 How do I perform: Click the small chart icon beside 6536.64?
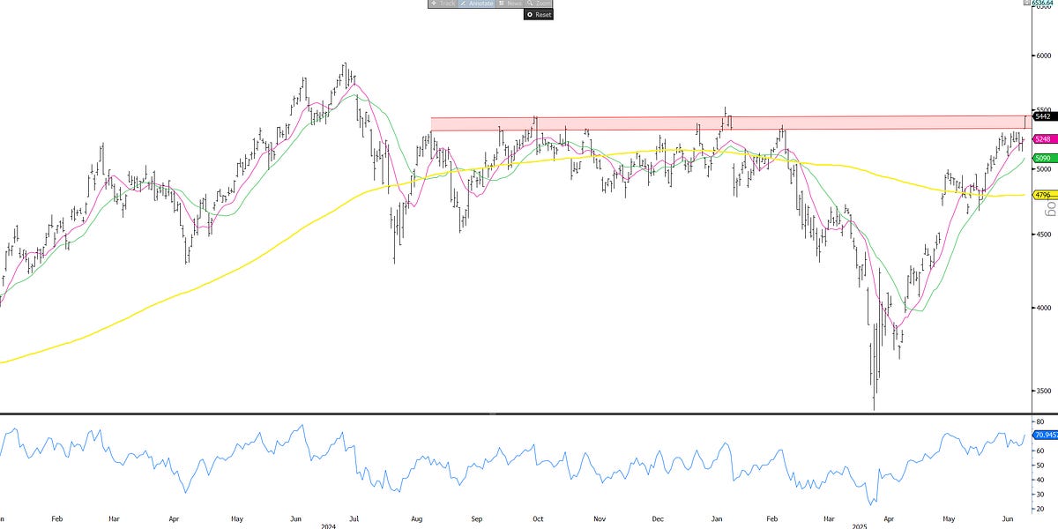[x=1025, y=3]
